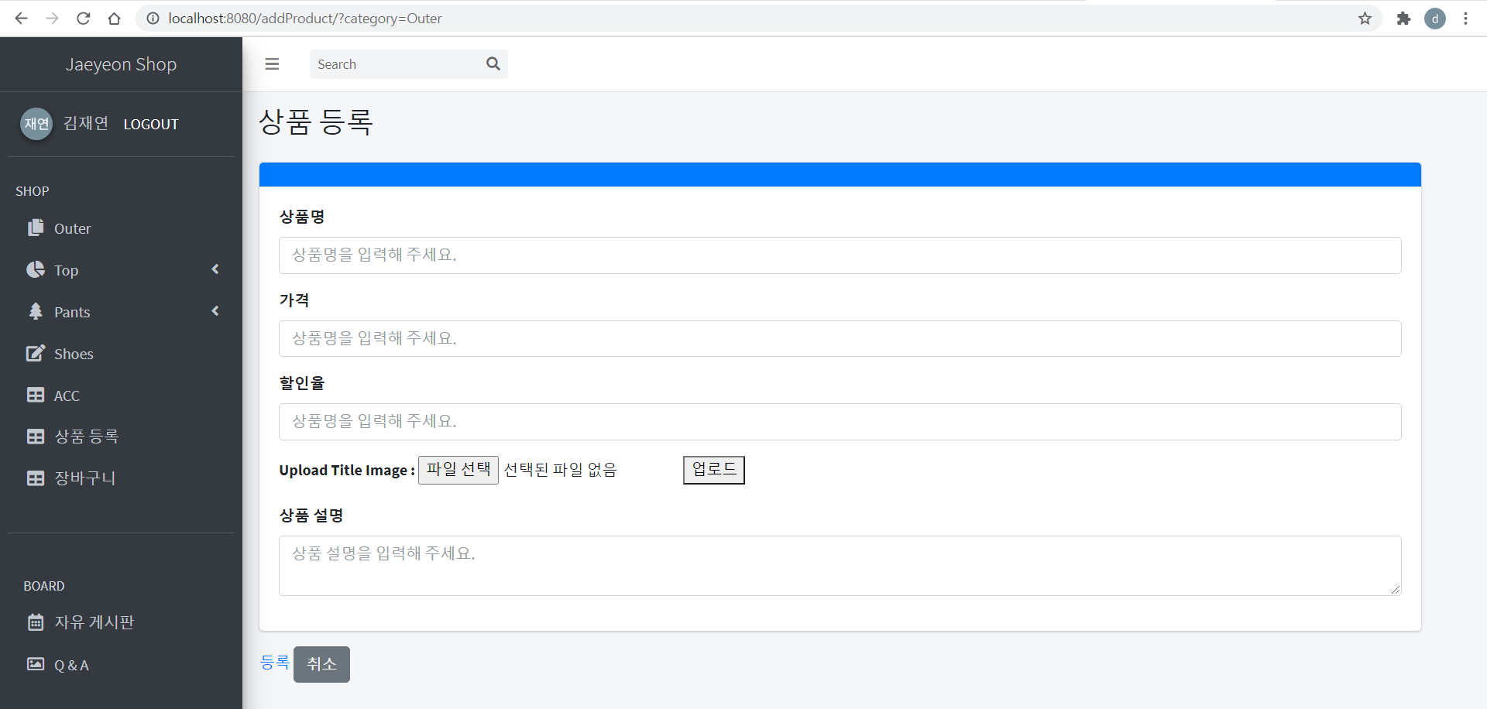This screenshot has height=709, width=1487.
Task: Click the ACC table icon
Action: pos(36,395)
